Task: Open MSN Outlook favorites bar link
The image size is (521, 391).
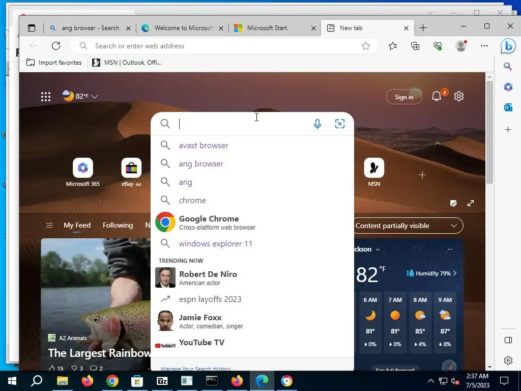Action: [x=127, y=63]
